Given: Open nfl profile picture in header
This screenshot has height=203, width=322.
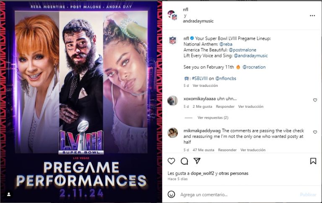Looking at the screenshot, I should (x=172, y=15).
